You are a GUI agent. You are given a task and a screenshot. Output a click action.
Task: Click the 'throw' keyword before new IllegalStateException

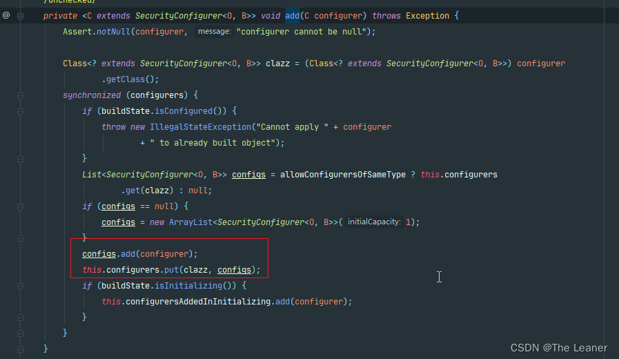pyautogui.click(x=113, y=127)
